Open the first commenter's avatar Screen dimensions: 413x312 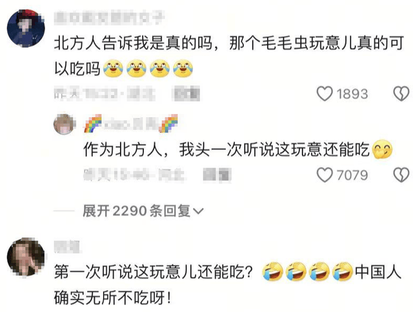tap(26, 28)
